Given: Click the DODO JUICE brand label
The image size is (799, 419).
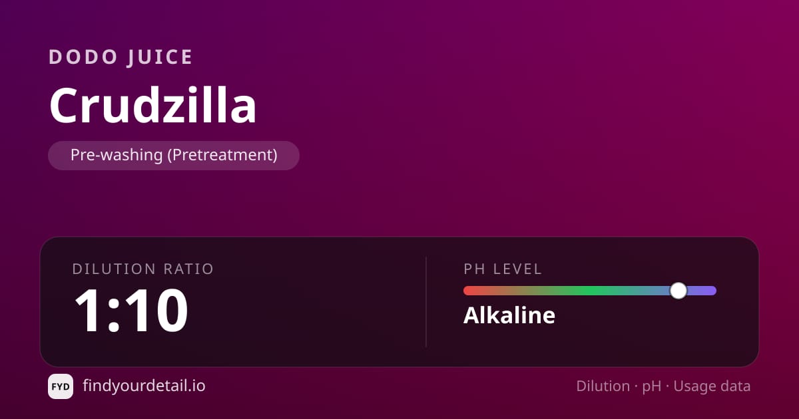Looking at the screenshot, I should pos(121,57).
